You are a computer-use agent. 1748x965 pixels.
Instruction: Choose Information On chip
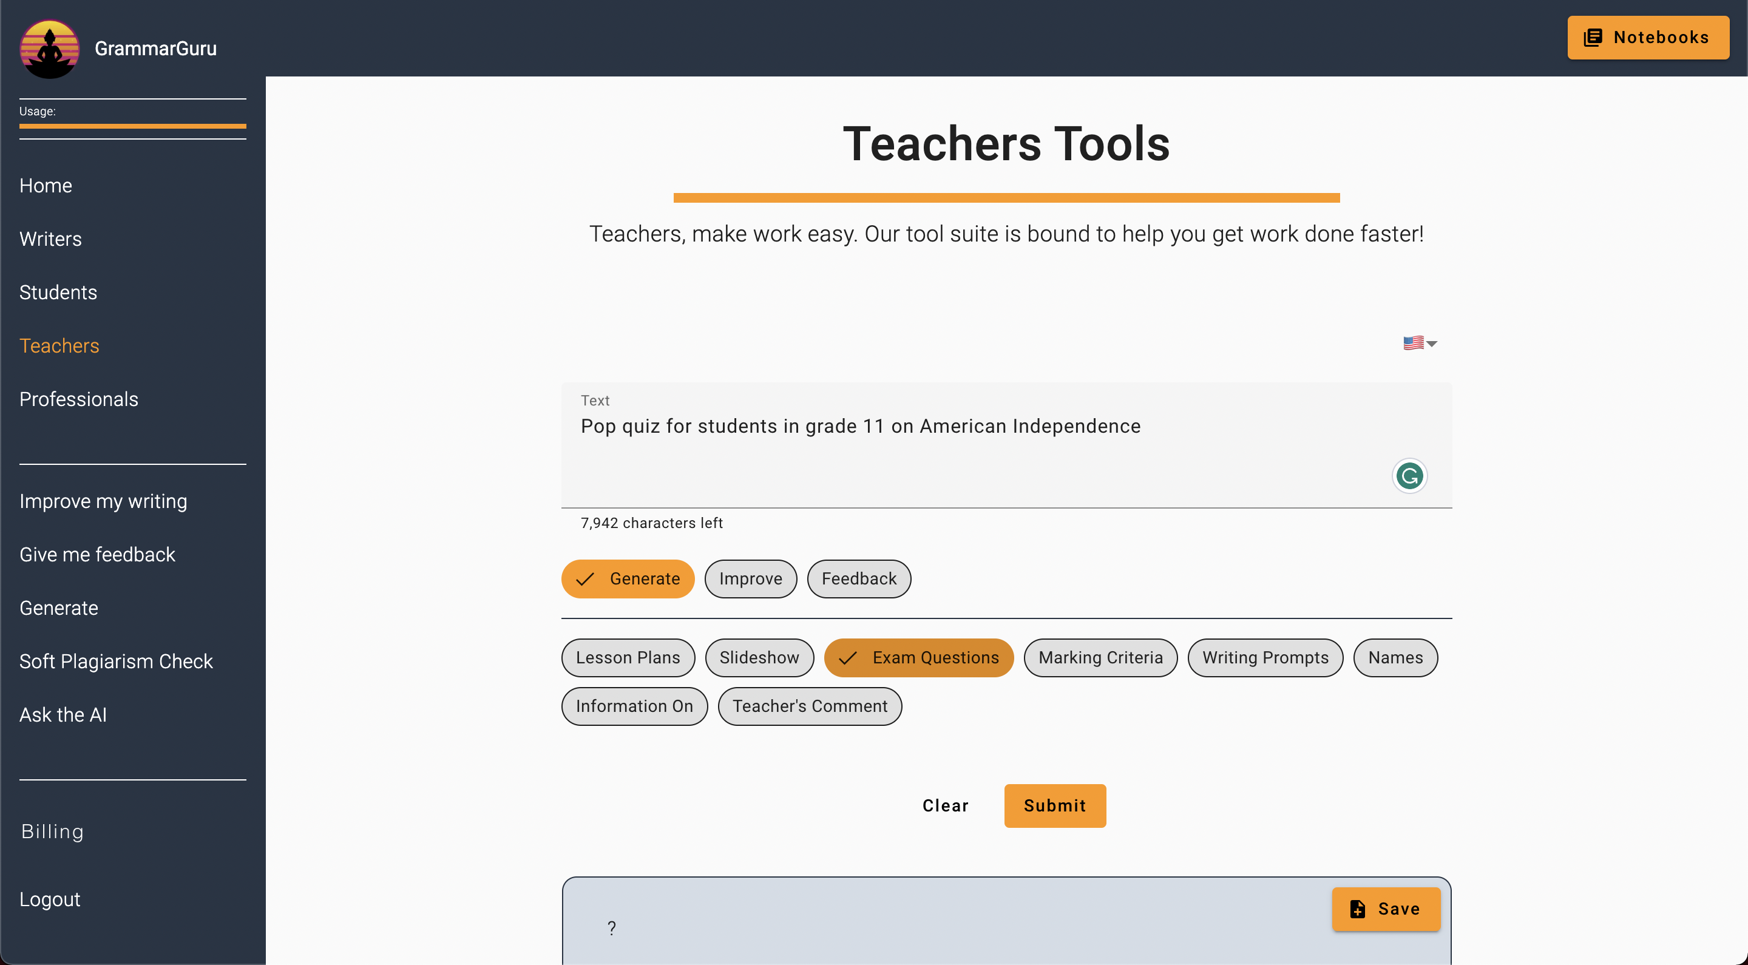(x=634, y=706)
